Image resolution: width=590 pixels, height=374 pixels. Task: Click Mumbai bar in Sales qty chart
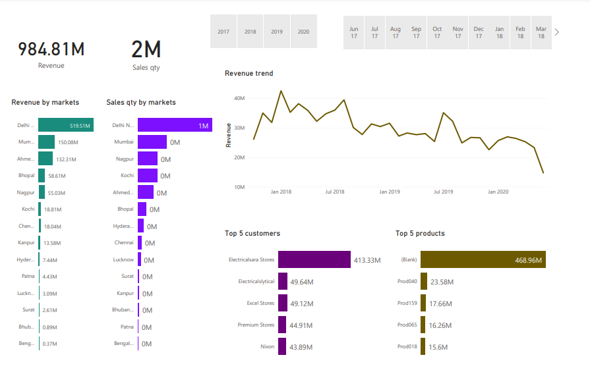(152, 142)
